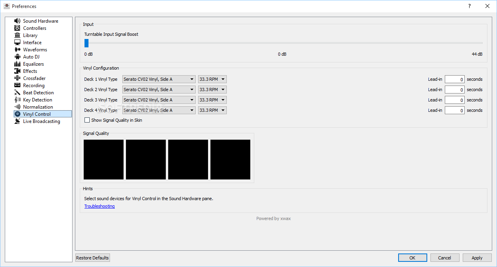This screenshot has height=267, width=497.
Task: Open Deck 2 Vinyl Type dropdown
Action: coord(159,90)
